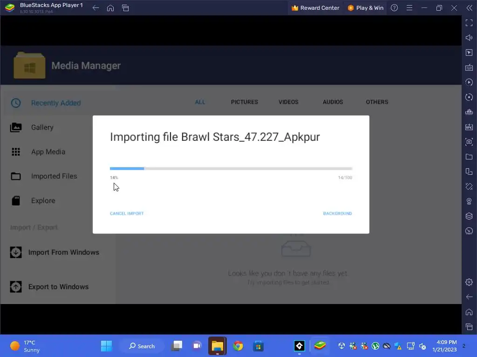Open Microsoft Store from taskbar
This screenshot has width=477, height=357.
tap(258, 346)
